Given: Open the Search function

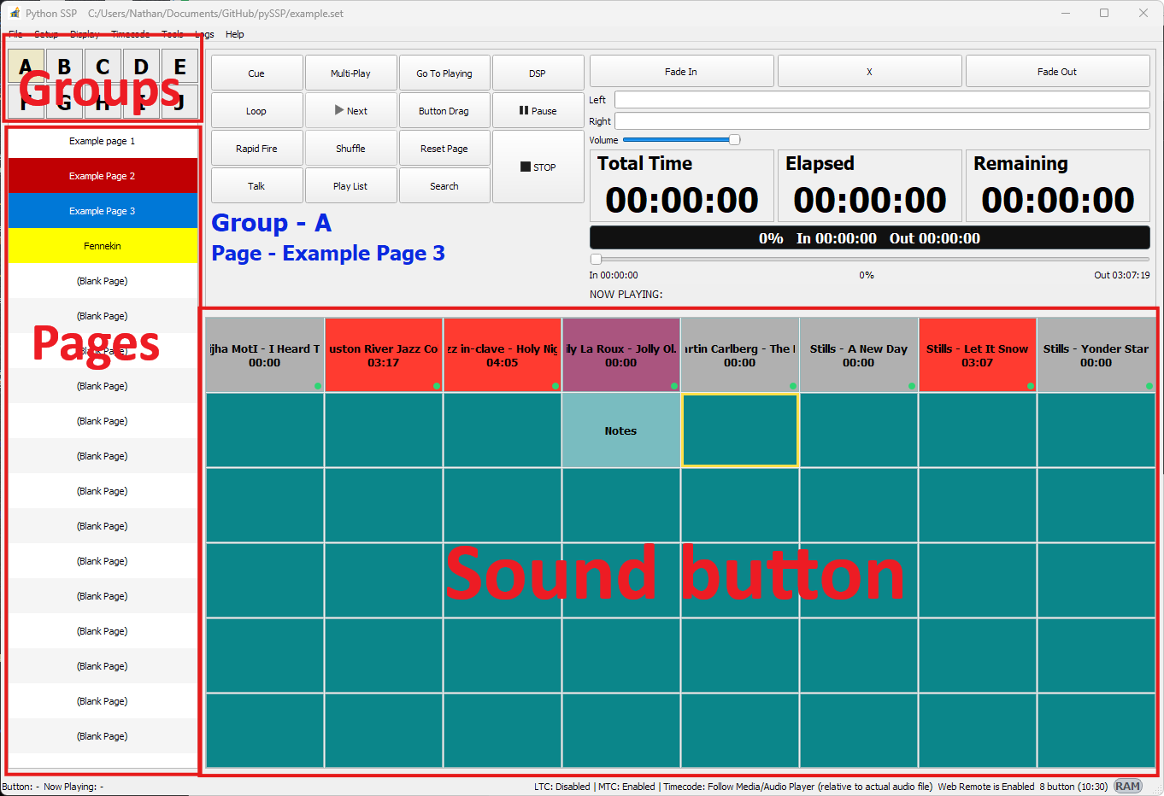Looking at the screenshot, I should click(x=444, y=184).
